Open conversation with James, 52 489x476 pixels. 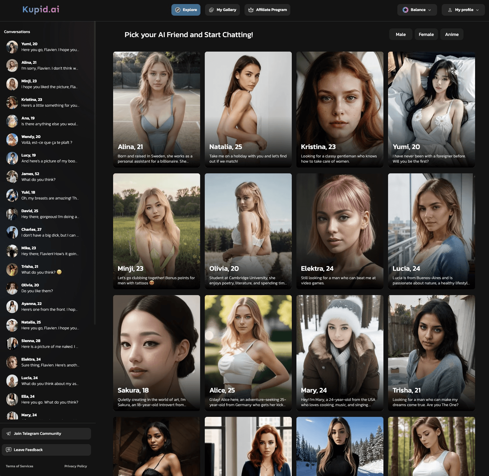tap(46, 177)
